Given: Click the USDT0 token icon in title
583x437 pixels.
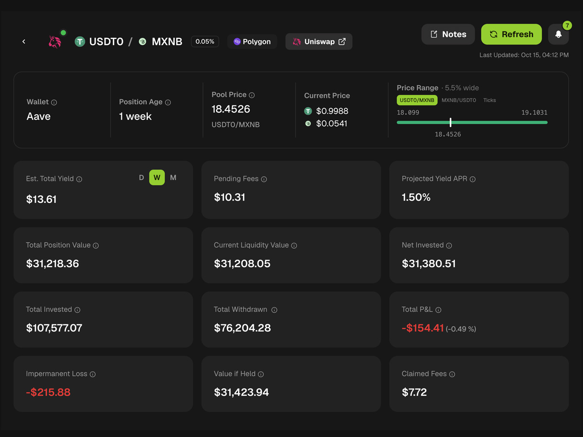Looking at the screenshot, I should 80,42.
